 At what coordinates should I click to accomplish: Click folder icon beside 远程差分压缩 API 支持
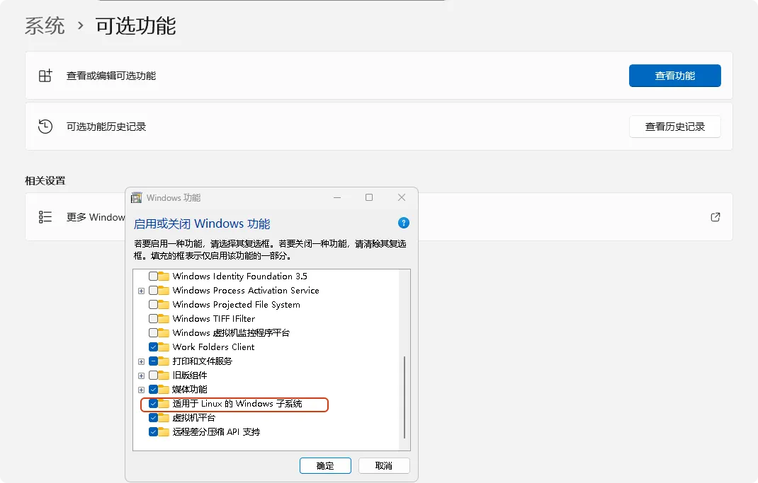(164, 432)
